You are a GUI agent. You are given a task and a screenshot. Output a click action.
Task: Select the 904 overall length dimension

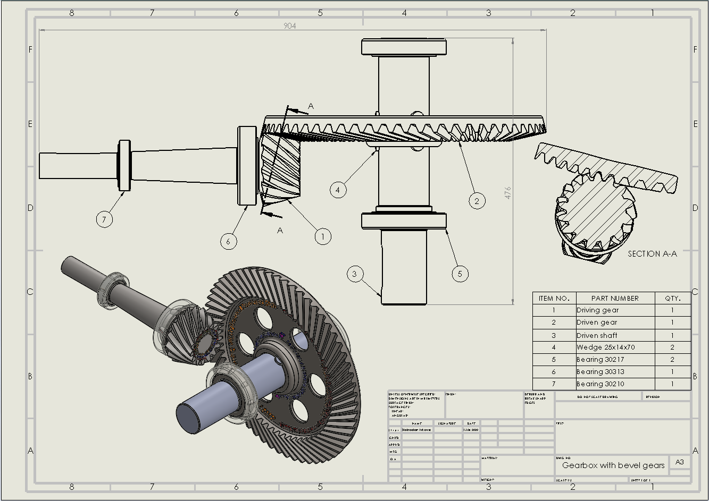coord(289,26)
